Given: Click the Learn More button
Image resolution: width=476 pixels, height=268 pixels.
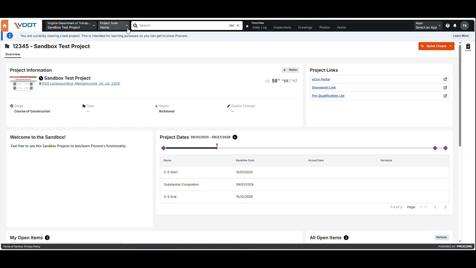Looking at the screenshot, I should click(x=461, y=36).
